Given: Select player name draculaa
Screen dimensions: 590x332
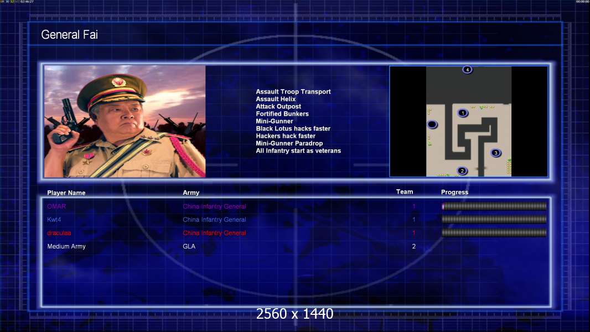Looking at the screenshot, I should [x=59, y=233].
